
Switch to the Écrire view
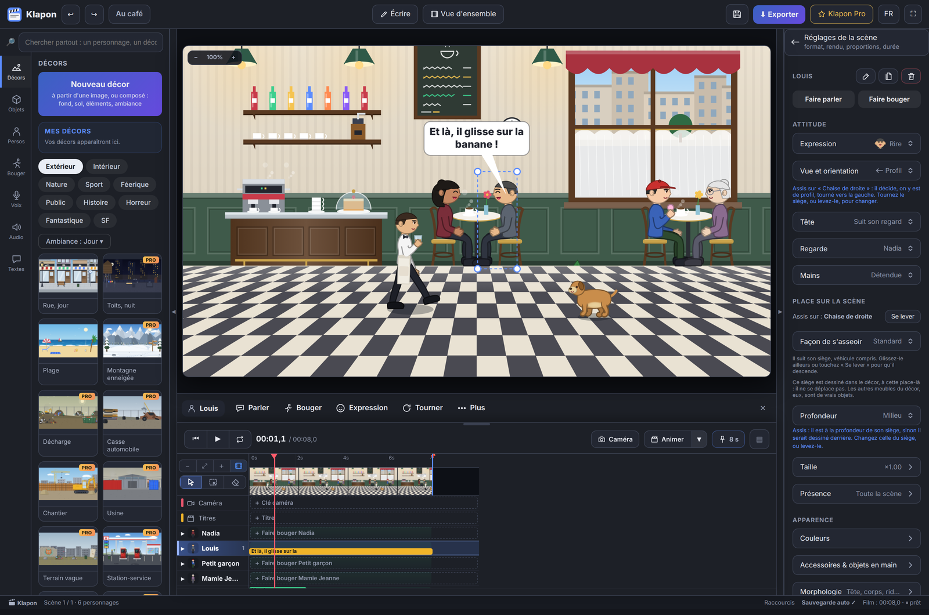pos(395,14)
